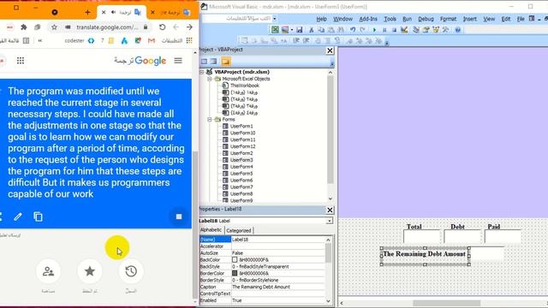Screen dimensions: 548x308
Task: Collapse the VBAProject (mdr.xlsm) node
Action: coord(202,72)
